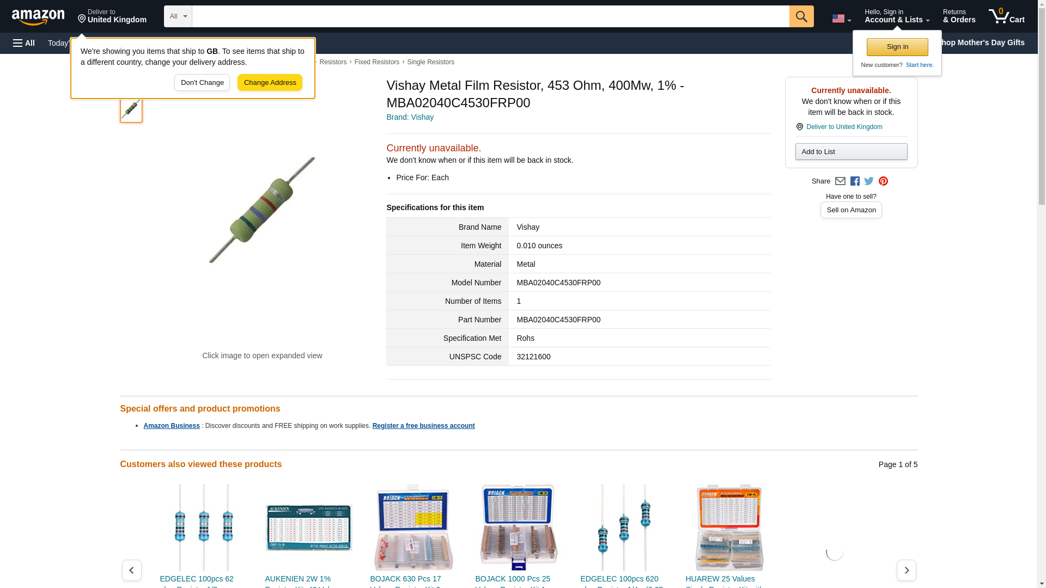Share via email envelope icon
This screenshot has height=588, width=1046.
[840, 181]
